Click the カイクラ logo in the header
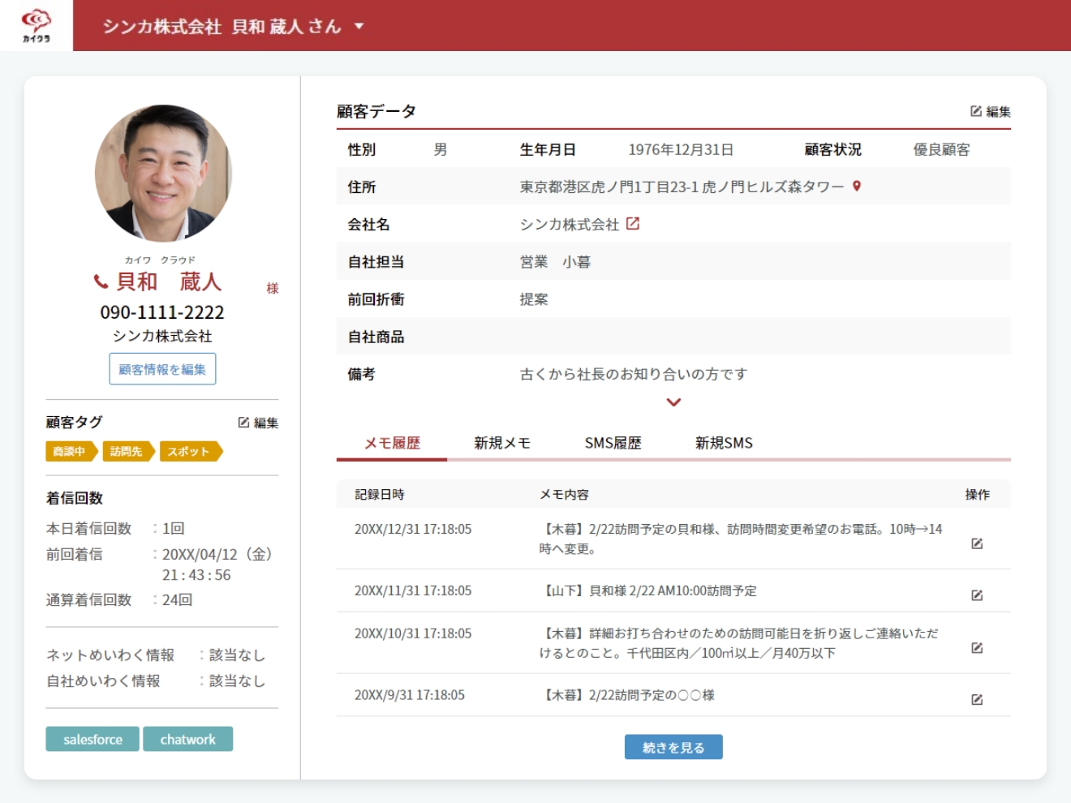This screenshot has height=803, width=1071. (36, 25)
